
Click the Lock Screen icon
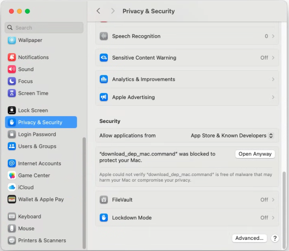(12, 110)
